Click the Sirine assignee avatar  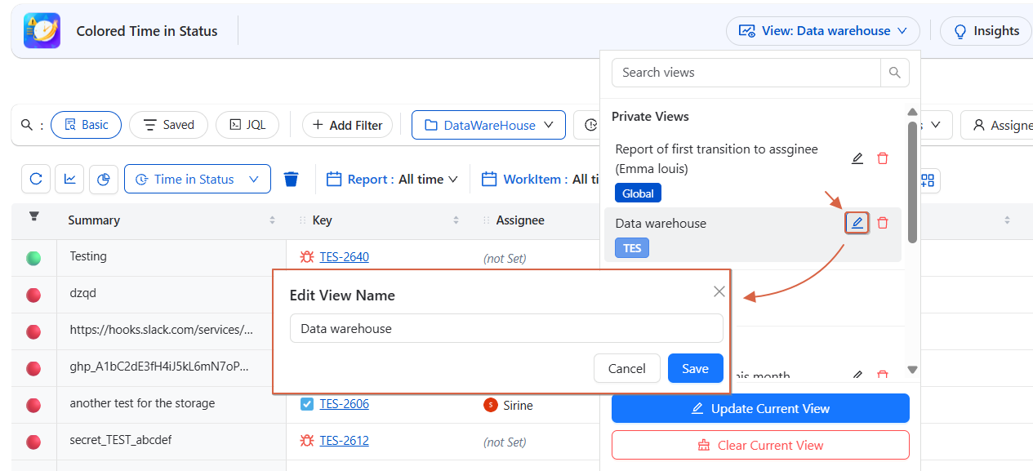tap(491, 405)
